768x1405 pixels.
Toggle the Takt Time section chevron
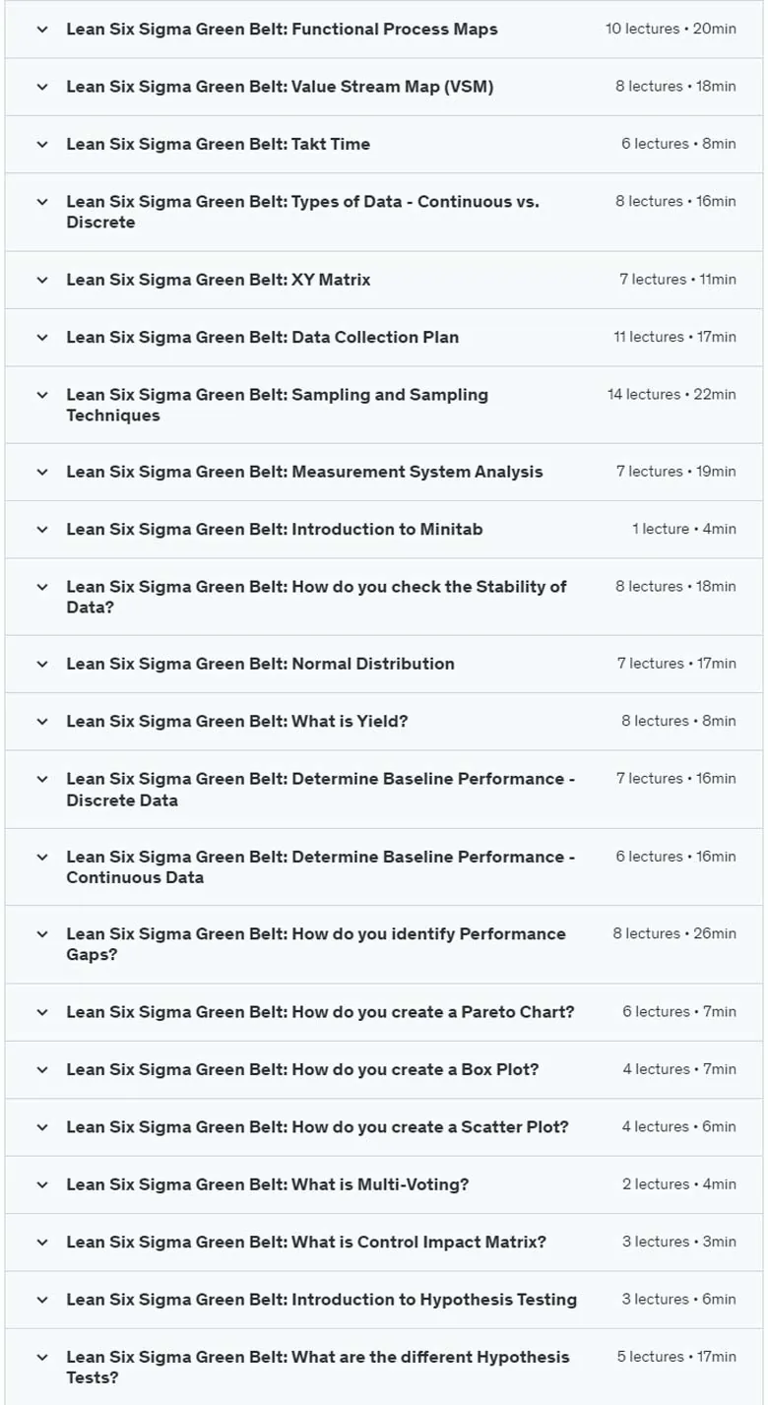pos(41,144)
